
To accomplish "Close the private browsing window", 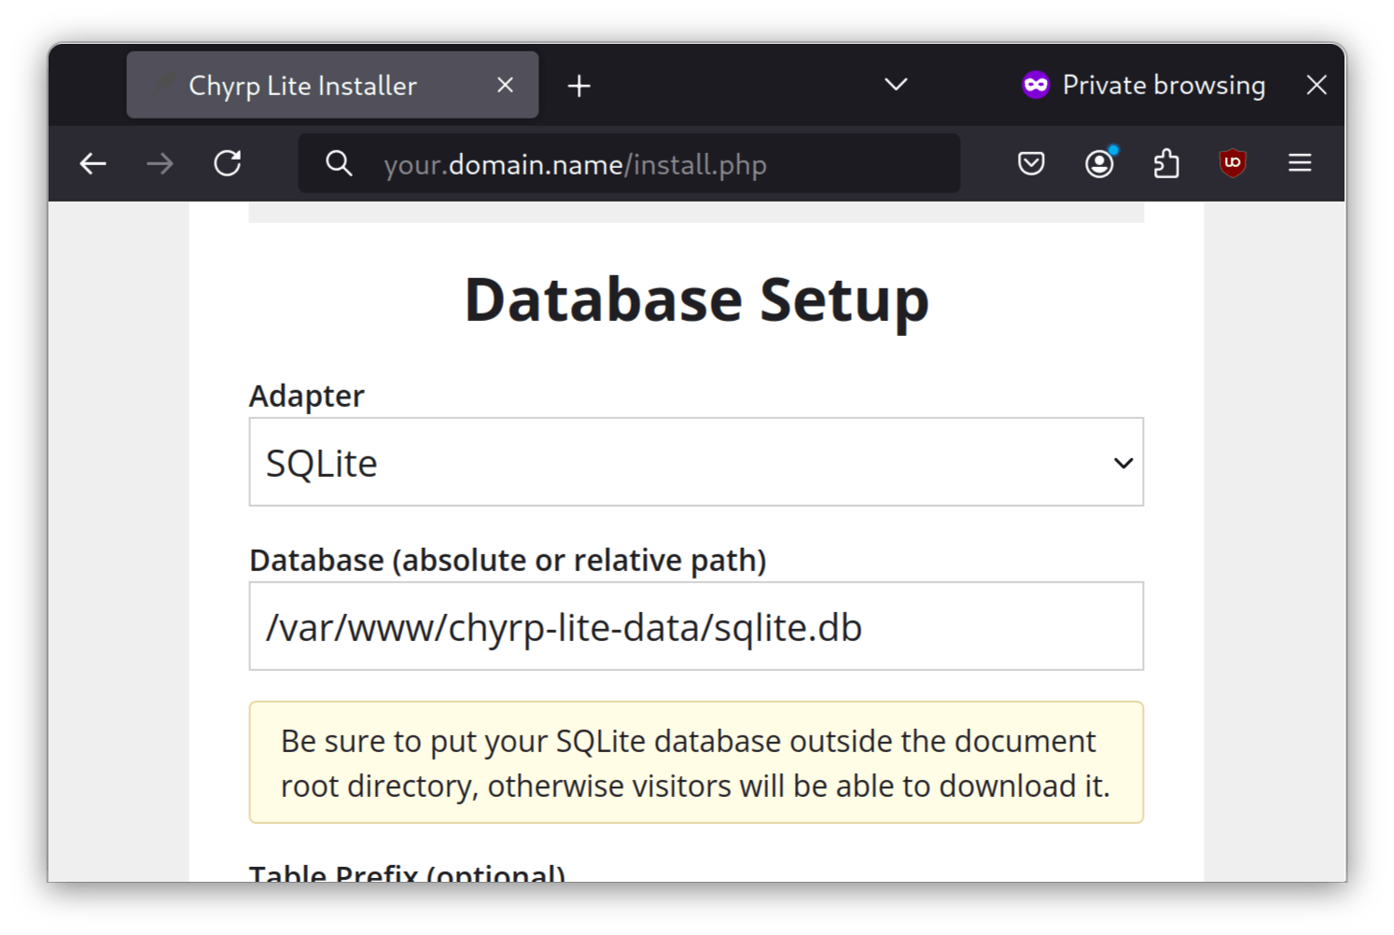I will (x=1317, y=85).
